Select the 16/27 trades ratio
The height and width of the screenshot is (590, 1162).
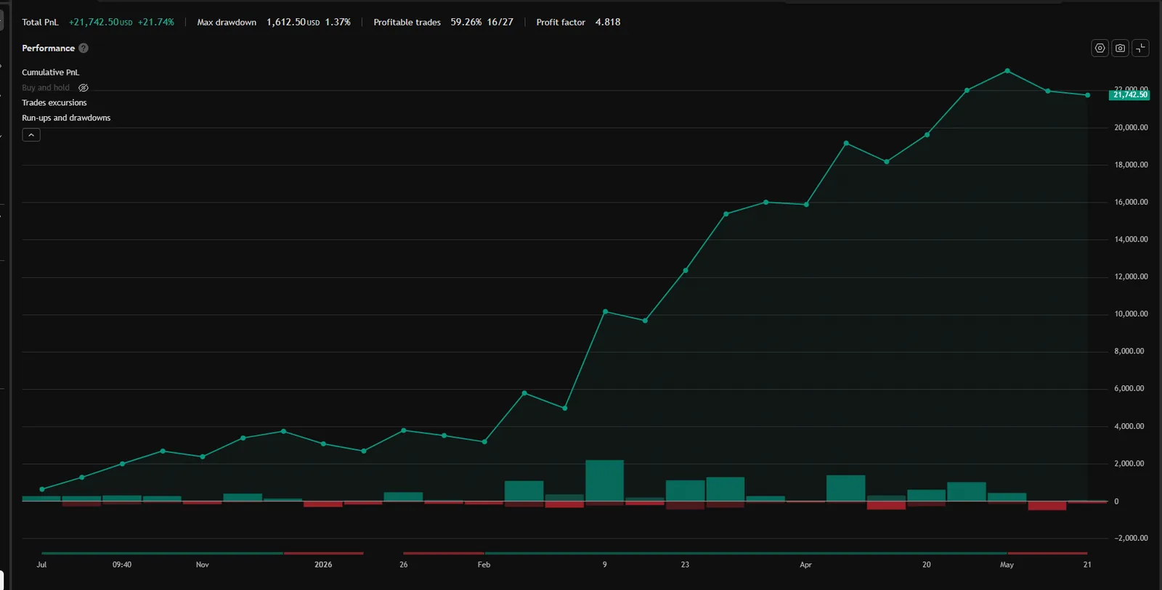point(500,22)
